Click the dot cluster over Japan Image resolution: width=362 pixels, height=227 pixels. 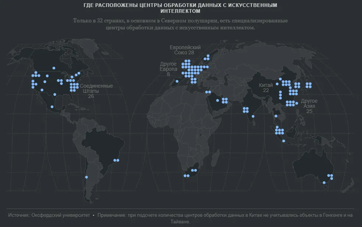[309, 85]
